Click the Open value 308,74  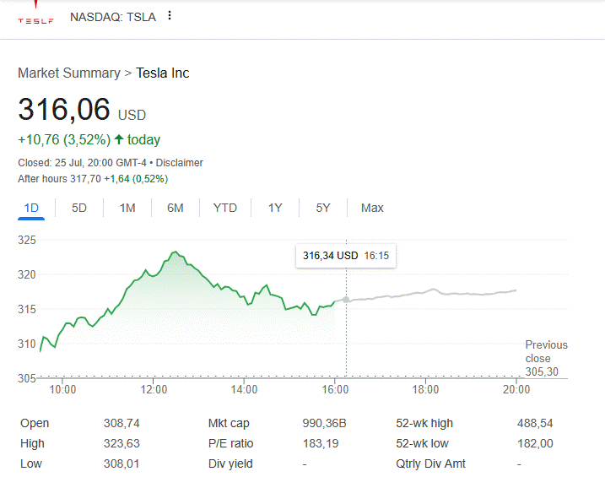[x=122, y=423]
